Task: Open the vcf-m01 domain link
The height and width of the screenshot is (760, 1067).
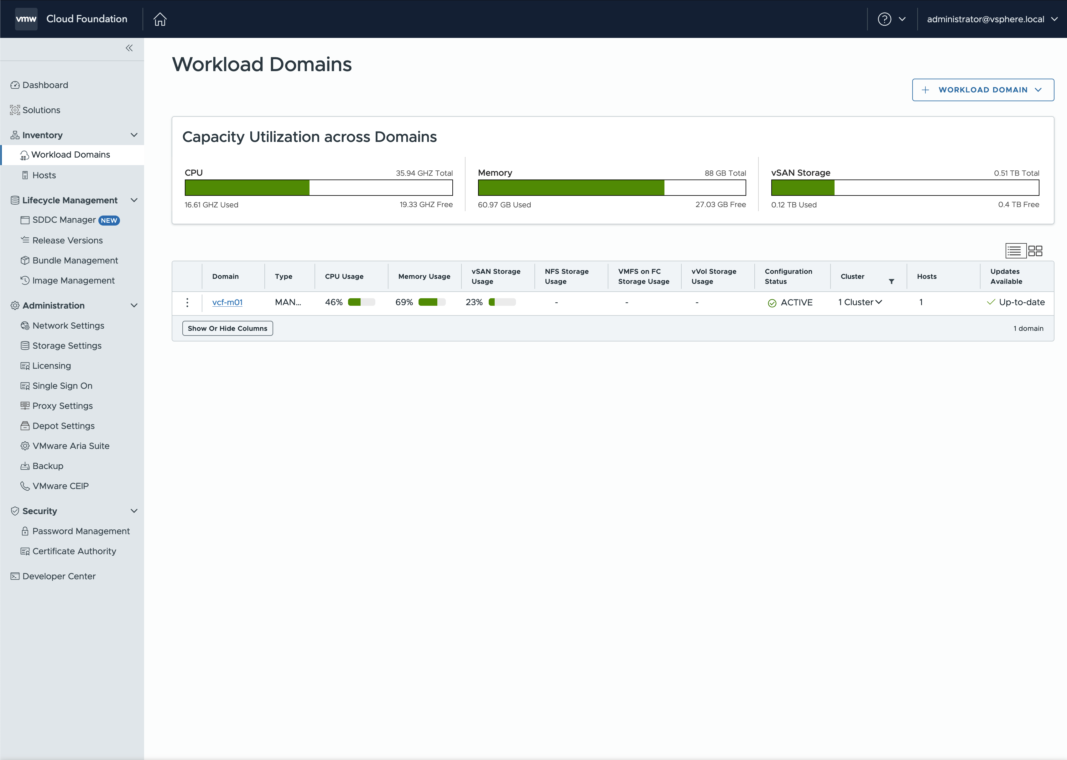Action: (x=227, y=302)
